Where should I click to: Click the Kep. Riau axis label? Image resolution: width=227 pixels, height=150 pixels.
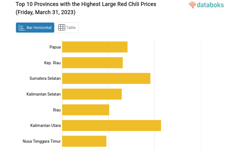[x=52, y=63]
